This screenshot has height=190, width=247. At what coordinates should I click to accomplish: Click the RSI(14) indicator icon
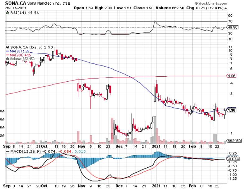8,12
